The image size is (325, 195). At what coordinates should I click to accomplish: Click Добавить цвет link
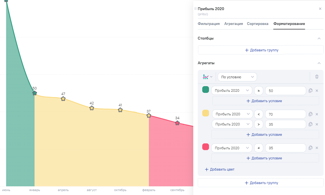click(220, 169)
